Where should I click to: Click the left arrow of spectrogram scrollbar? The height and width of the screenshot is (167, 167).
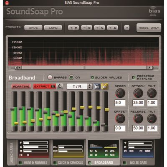point(18,68)
